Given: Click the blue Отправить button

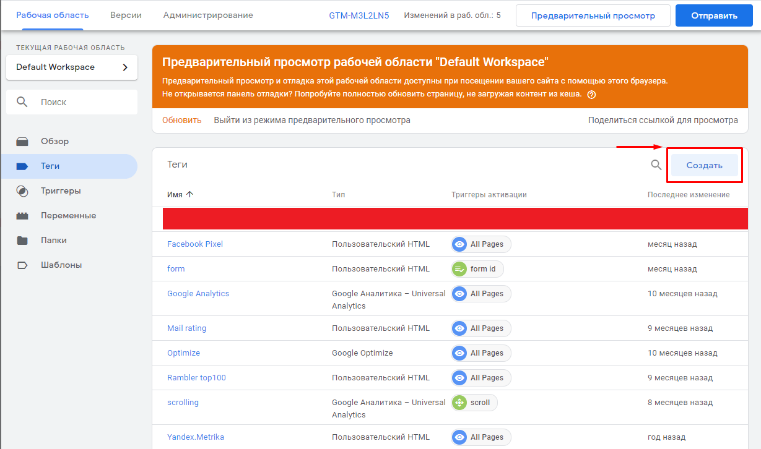Looking at the screenshot, I should tap(713, 15).
